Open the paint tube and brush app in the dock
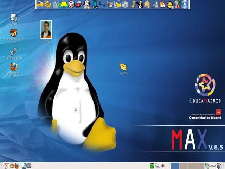This screenshot has height=169, width=225. click(x=155, y=5)
